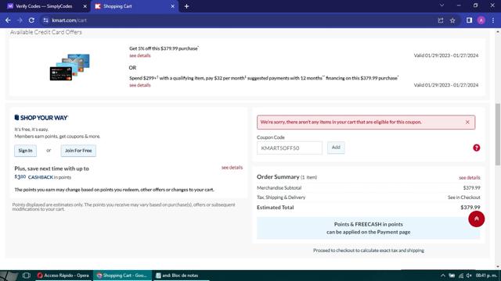501x281 pixels.
Task: Open site information icon beside URL
Action: pos(45,20)
